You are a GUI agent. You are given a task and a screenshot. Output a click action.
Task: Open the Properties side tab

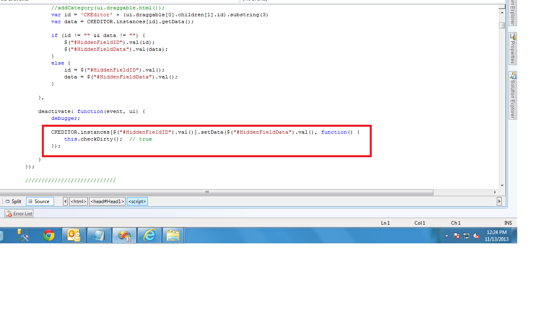click(513, 48)
